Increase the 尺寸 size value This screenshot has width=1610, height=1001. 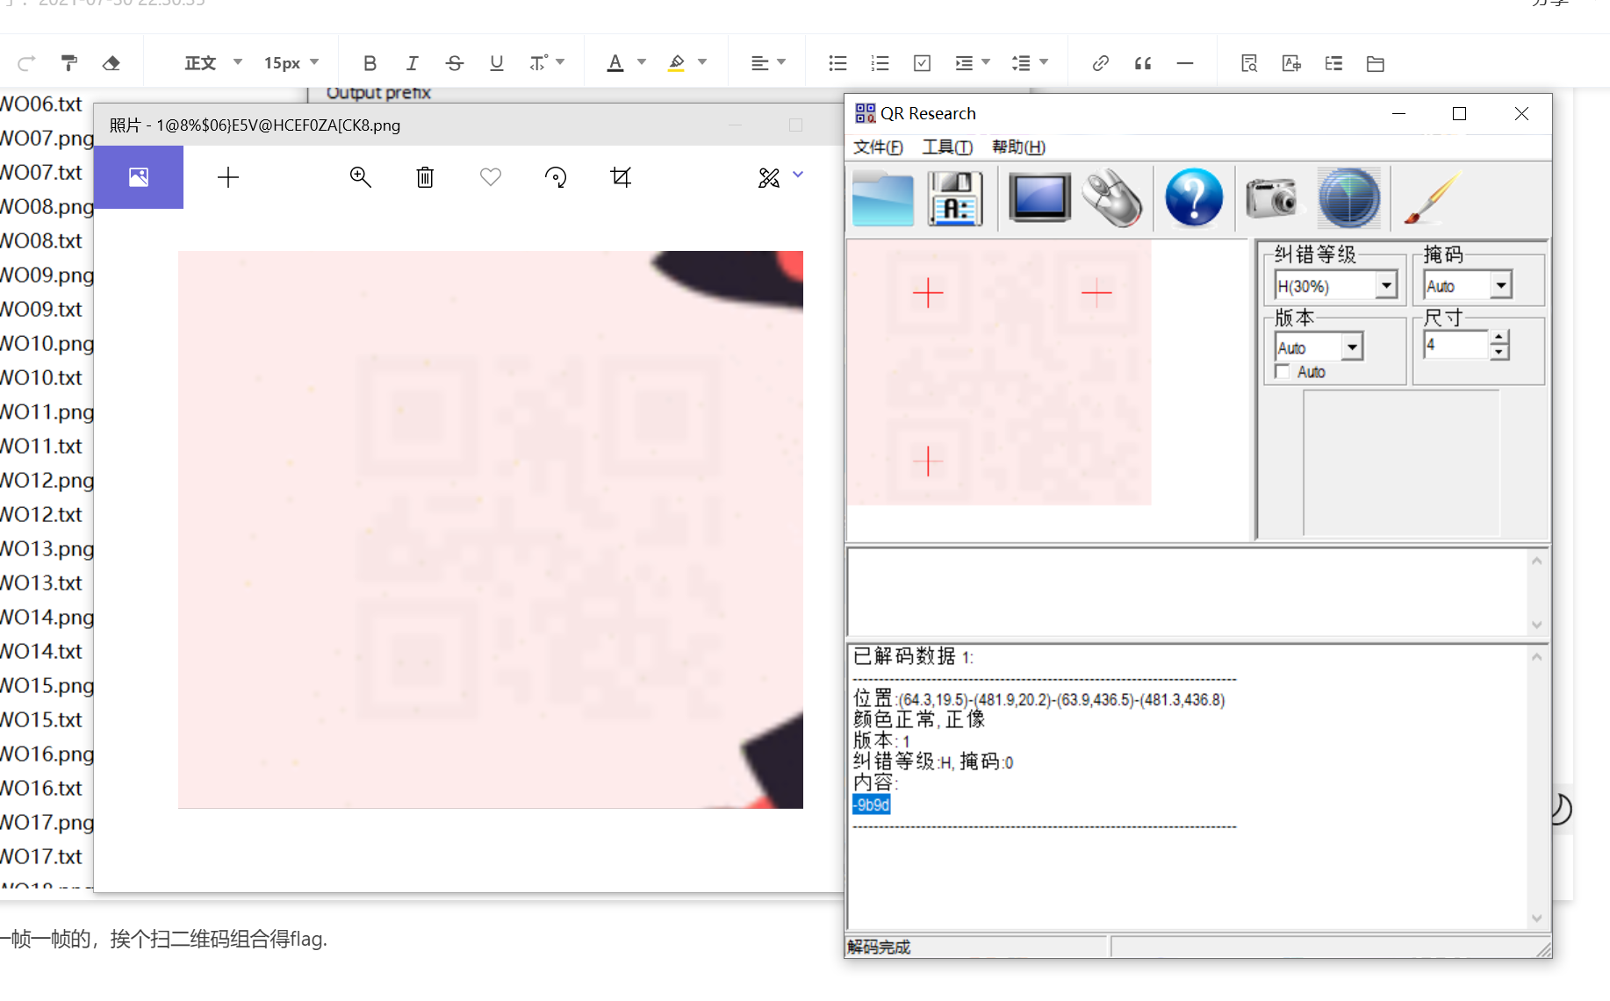1499,337
